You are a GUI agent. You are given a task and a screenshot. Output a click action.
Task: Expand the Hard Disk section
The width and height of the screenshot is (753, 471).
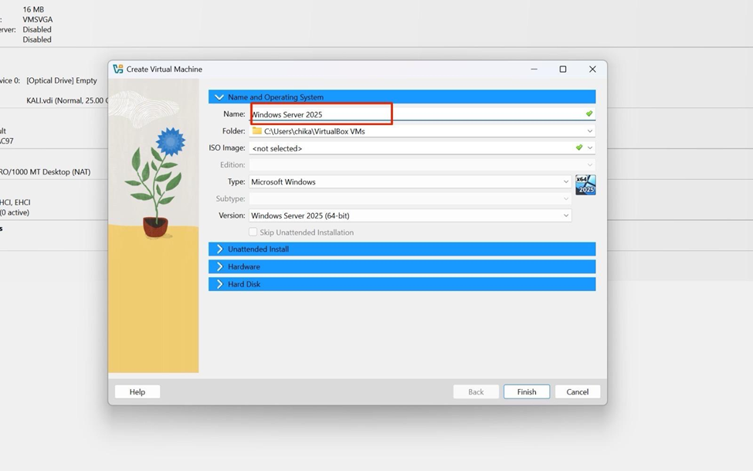(402, 284)
